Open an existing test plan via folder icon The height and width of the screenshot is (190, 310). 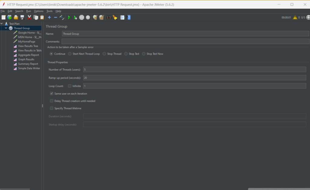click(16, 17)
